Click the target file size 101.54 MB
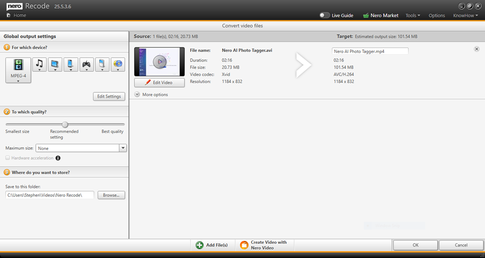 point(343,67)
